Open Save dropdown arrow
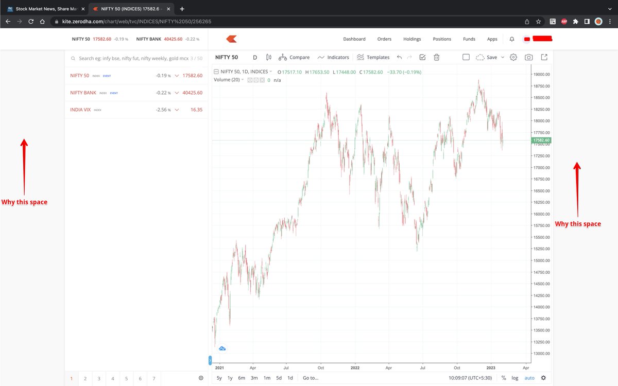The image size is (618, 386). tap(503, 57)
